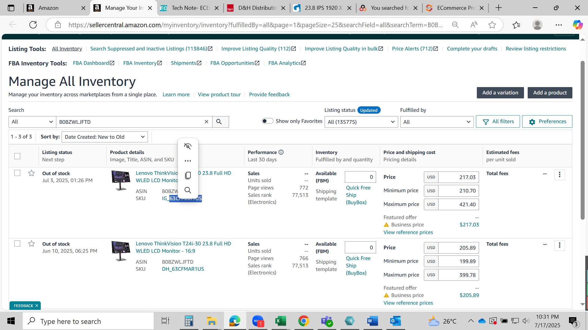Click Performance info icon
Image resolution: width=588 pixels, height=330 pixels.
pyautogui.click(x=281, y=152)
